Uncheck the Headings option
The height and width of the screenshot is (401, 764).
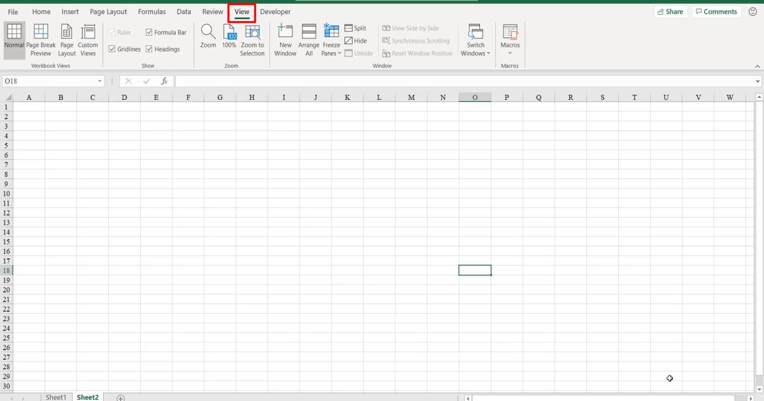pos(149,49)
